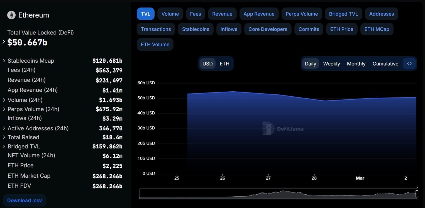
Task: Switch chart denomination to USD
Action: pos(207,63)
